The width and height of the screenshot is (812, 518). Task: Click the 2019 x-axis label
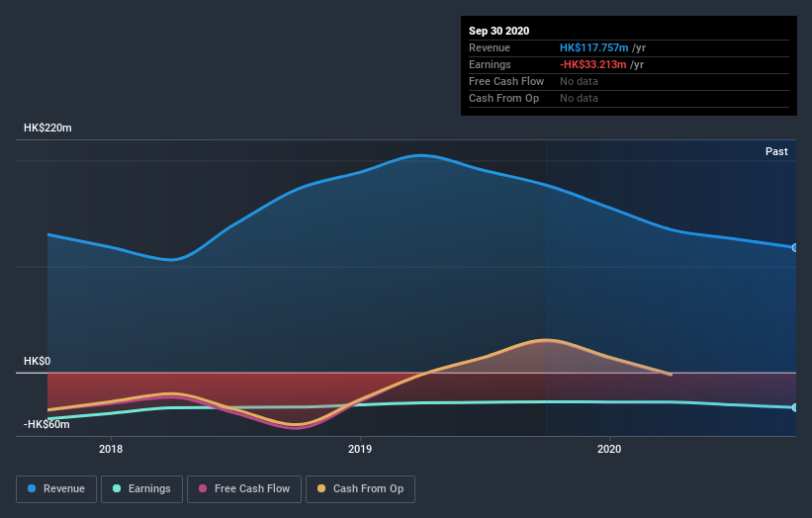360,449
